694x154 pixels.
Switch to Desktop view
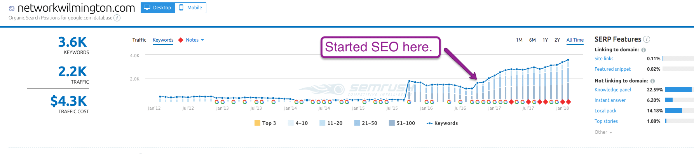(158, 8)
